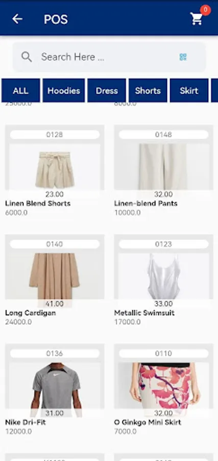The height and width of the screenshot is (461, 218).
Task: Tap the Long Cardigan product thumbnail
Action: click(x=55, y=277)
